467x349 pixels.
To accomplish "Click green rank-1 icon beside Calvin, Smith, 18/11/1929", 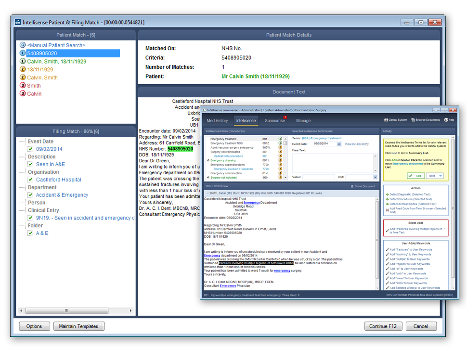I will click(x=22, y=61).
